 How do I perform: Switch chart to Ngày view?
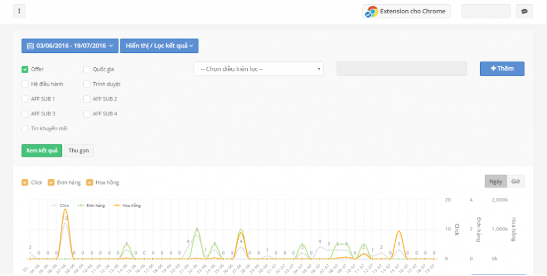[x=495, y=182]
